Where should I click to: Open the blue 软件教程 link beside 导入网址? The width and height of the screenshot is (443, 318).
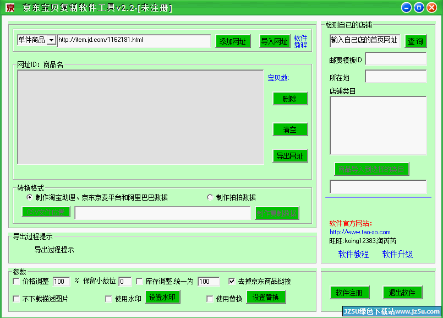pos(300,41)
